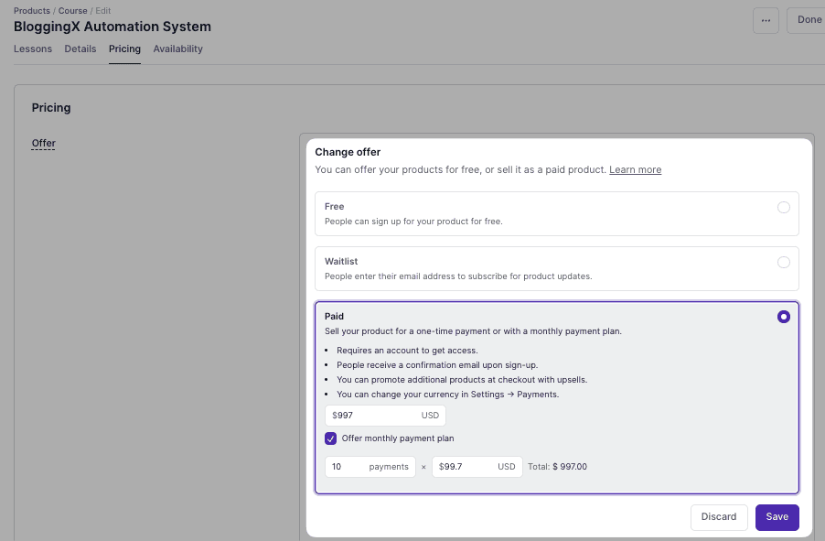825x541 pixels.
Task: Switch to the Lessons tab
Action: click(33, 49)
